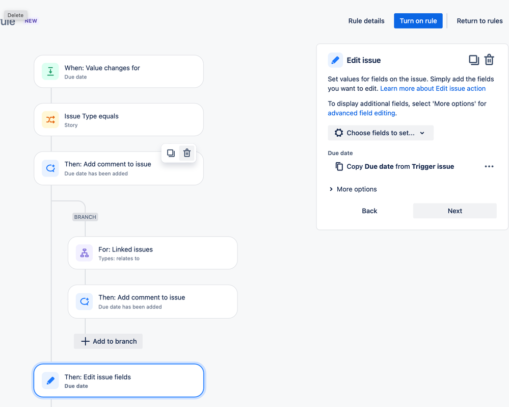This screenshot has width=509, height=407.
Task: Click Copy Due date from Trigger issue text
Action: pos(400,166)
